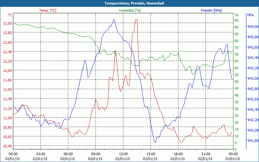
Task: Click the '18:00' time axis label
Action: pos(178,154)
